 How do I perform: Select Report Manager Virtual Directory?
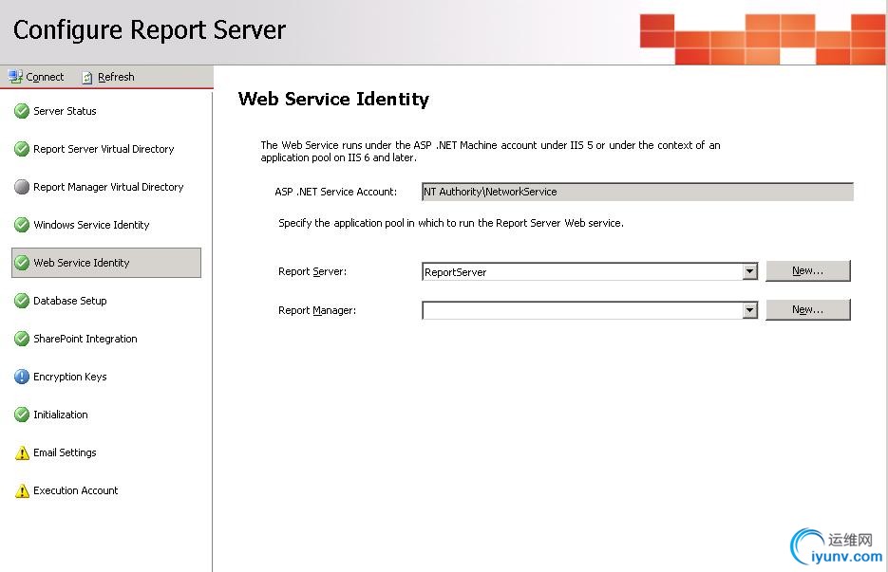(108, 187)
